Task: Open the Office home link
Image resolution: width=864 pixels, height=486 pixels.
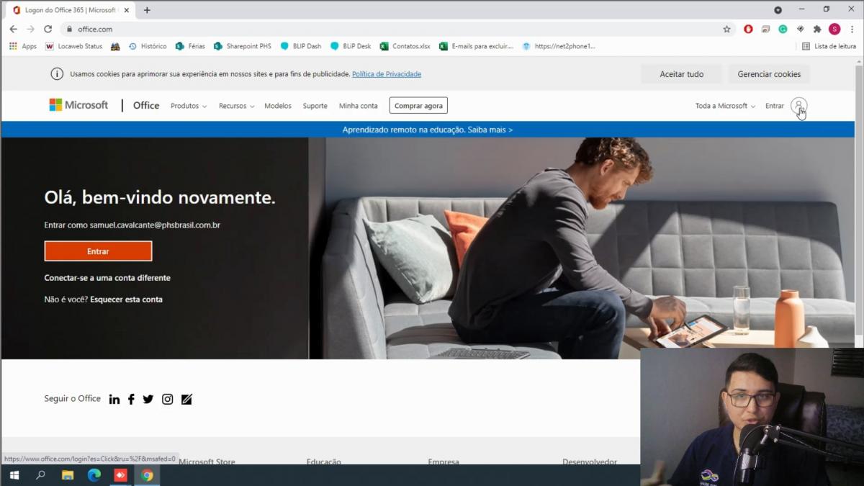Action: click(146, 106)
